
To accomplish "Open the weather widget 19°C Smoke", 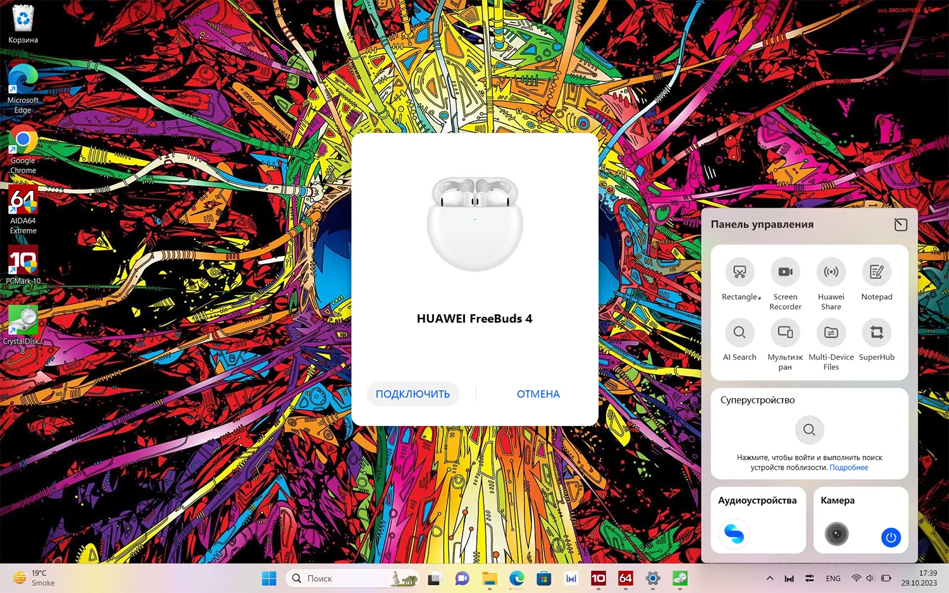I will [x=35, y=578].
